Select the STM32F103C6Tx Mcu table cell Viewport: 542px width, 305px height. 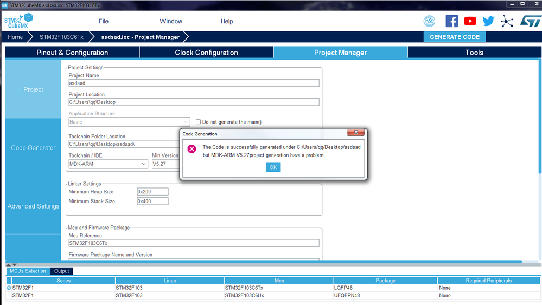point(279,288)
